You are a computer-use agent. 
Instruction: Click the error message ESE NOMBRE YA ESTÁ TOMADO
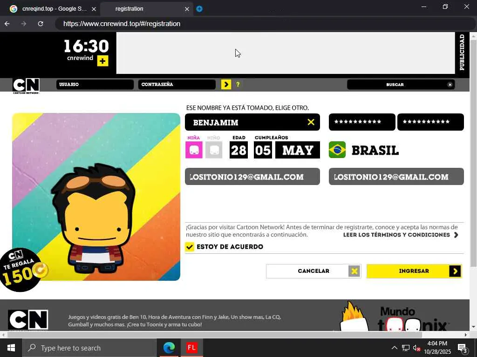pos(247,108)
